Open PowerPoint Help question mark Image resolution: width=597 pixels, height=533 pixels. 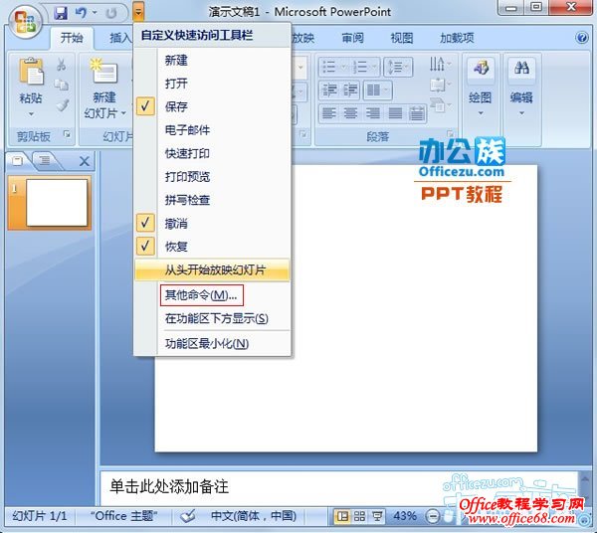click(x=582, y=37)
